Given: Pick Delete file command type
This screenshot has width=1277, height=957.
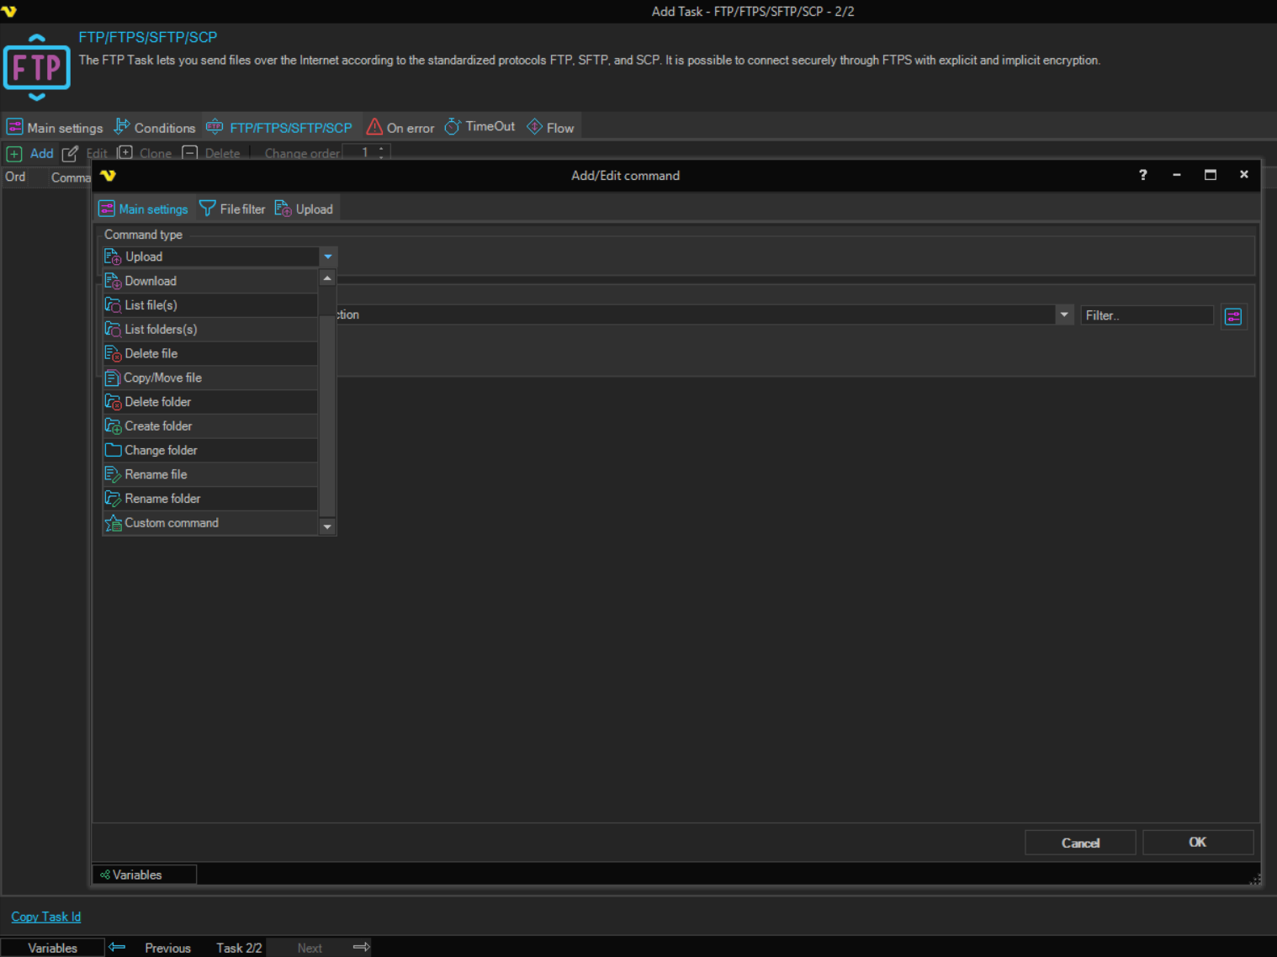Looking at the screenshot, I should click(x=210, y=354).
